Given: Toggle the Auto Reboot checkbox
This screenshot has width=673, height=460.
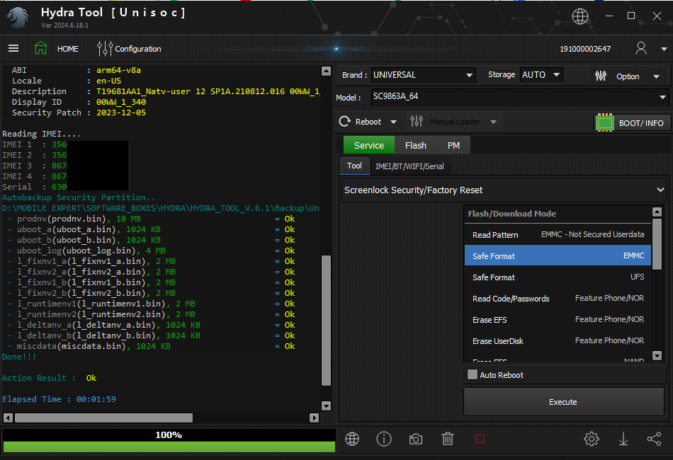Looking at the screenshot, I should (x=472, y=374).
